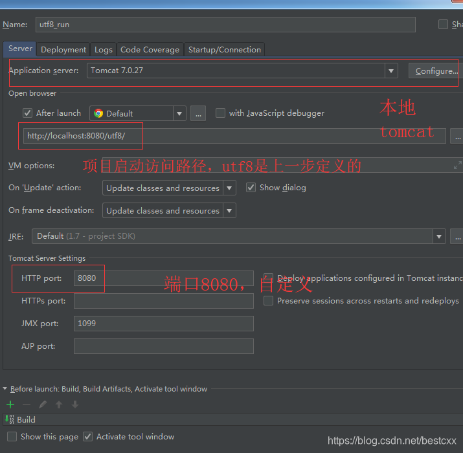Expand VM options field with expand icon

pyautogui.click(x=457, y=165)
